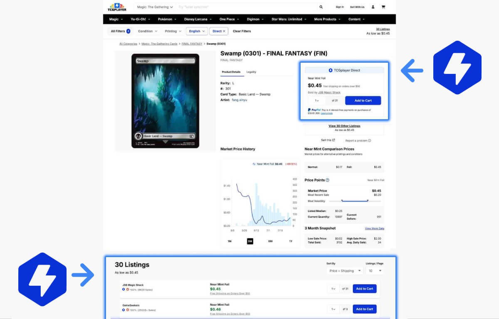Click the Report a problem info icon
This screenshot has width=499, height=319.
point(369,140)
